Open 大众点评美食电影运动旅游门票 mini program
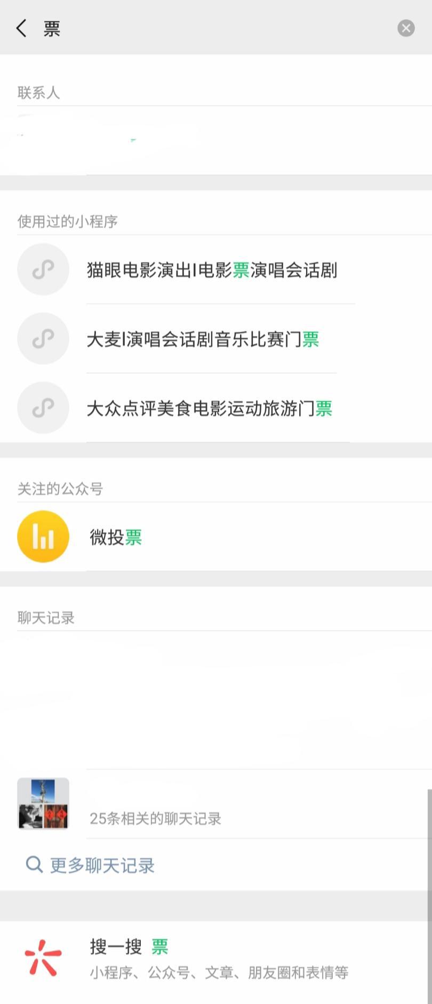 click(x=209, y=409)
